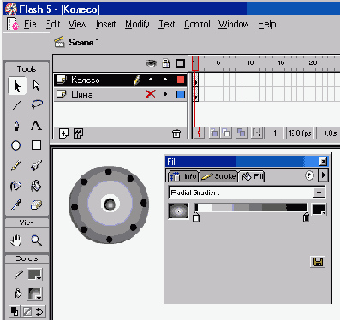Pick the Paint Bucket tool
340x320 pixels.
(x=36, y=186)
